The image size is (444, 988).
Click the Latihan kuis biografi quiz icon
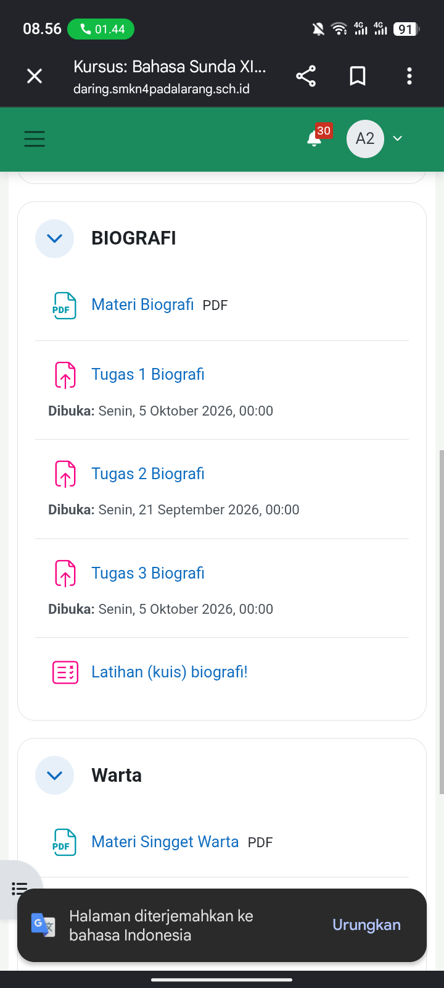[65, 672]
